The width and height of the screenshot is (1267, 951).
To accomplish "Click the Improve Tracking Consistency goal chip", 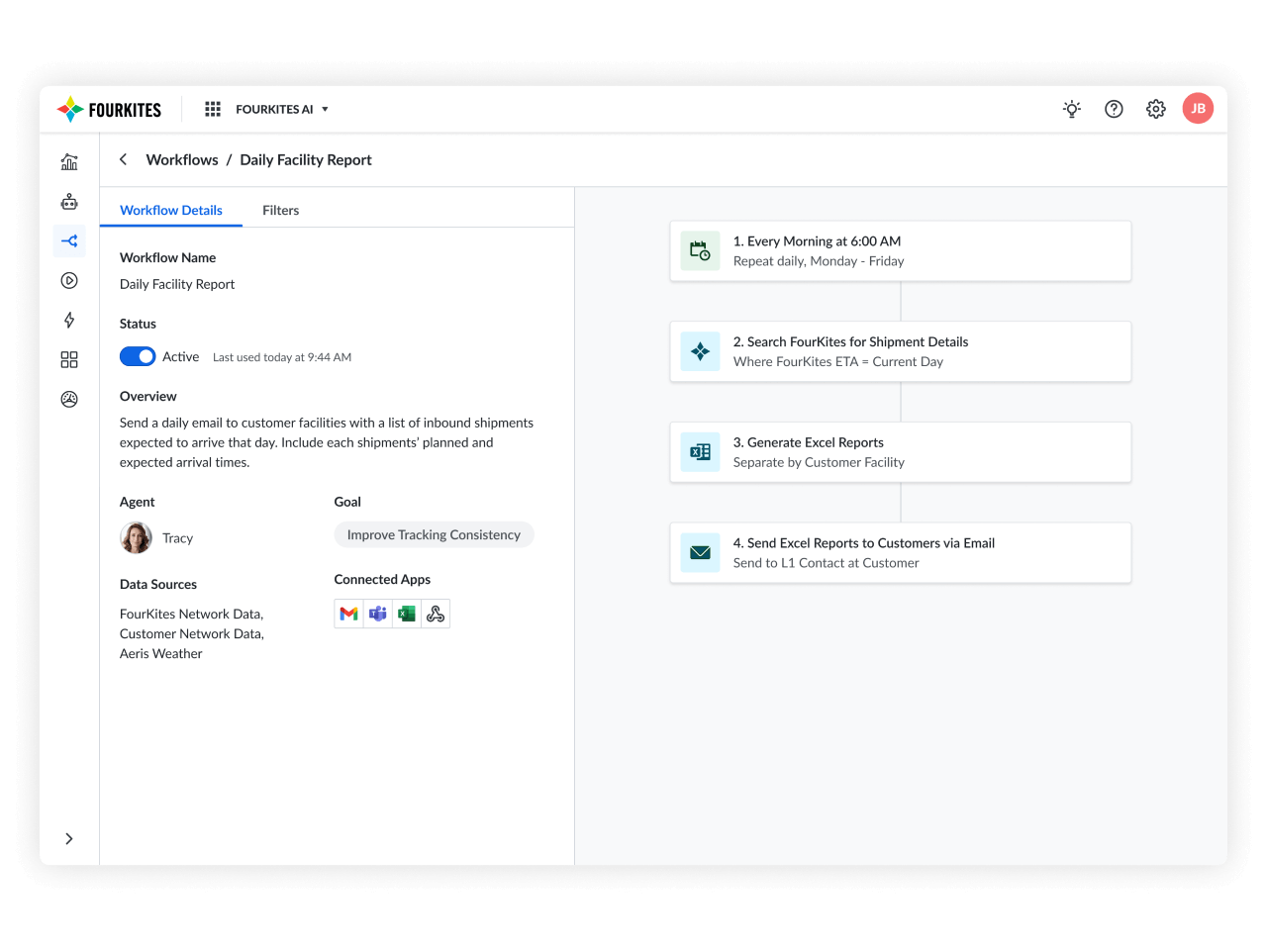I will tap(434, 535).
